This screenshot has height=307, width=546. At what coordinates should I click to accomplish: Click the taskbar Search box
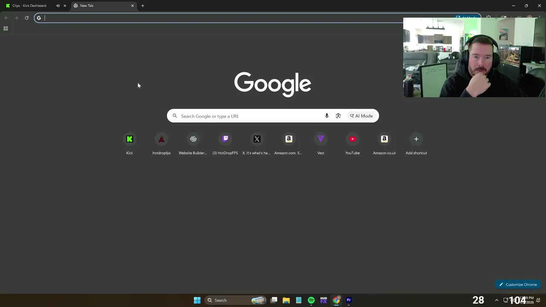coord(235,300)
